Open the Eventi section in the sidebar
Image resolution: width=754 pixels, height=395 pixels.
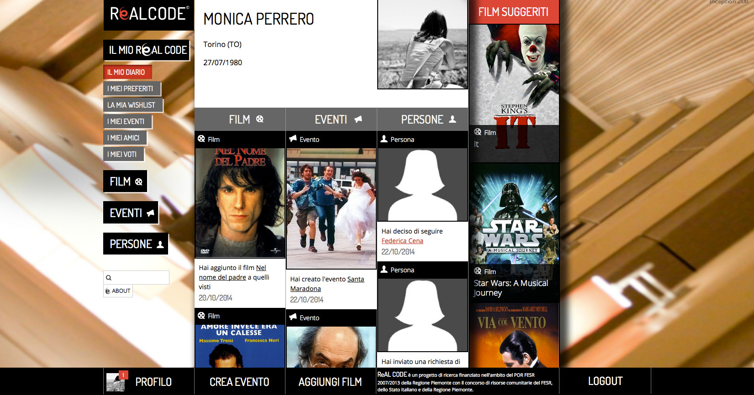[x=130, y=213]
